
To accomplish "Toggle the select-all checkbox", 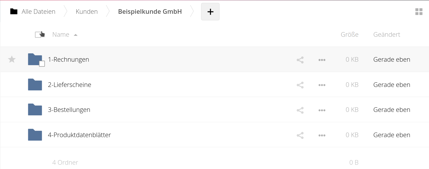I will point(38,35).
